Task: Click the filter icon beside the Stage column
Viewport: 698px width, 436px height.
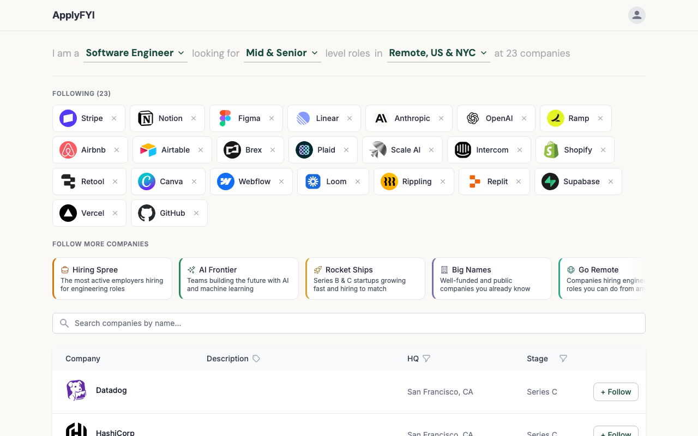Action: pos(563,359)
